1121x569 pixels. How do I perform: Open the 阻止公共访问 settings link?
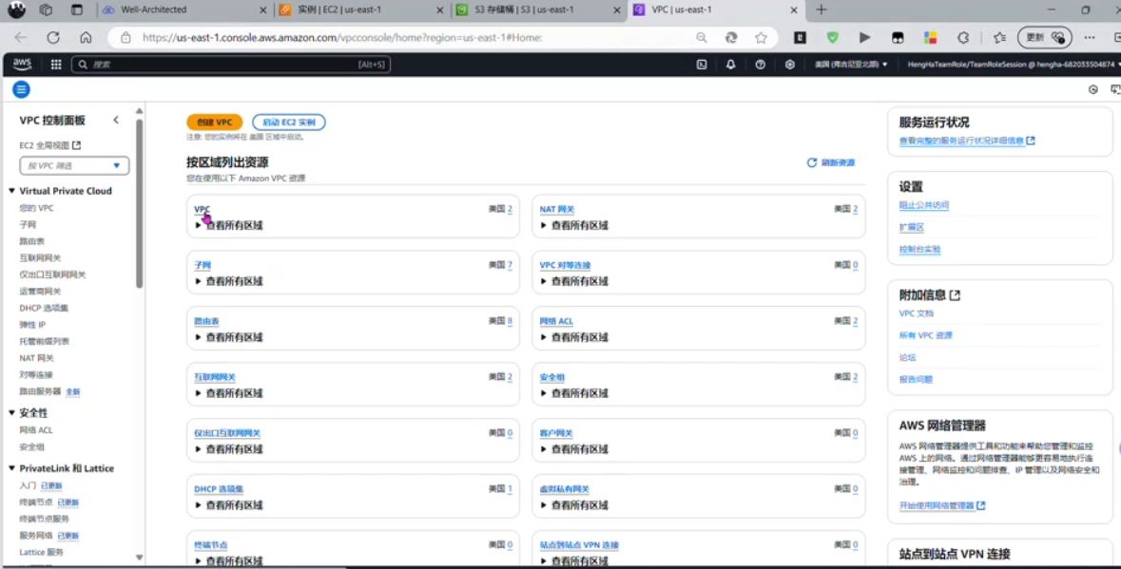923,205
